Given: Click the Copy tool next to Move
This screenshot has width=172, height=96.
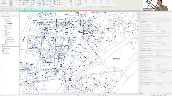Looking at the screenshot, I should click(x=47, y=4).
